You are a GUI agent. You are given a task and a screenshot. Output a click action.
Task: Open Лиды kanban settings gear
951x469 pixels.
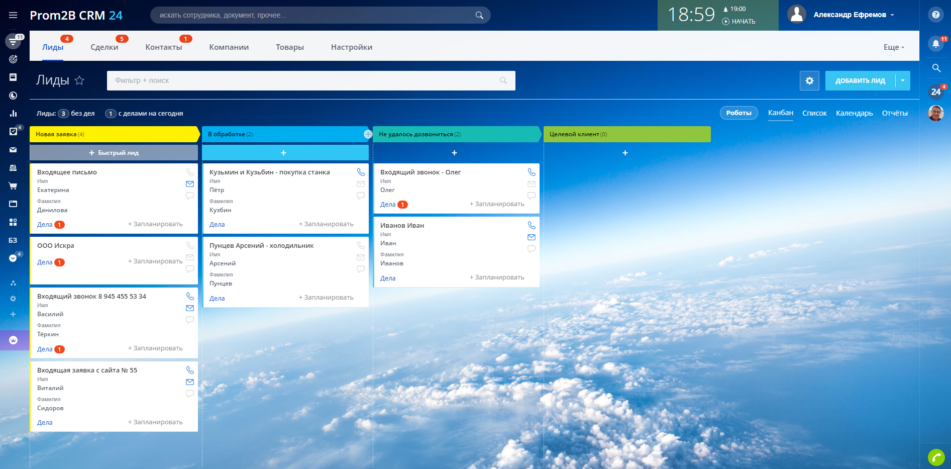pos(809,80)
